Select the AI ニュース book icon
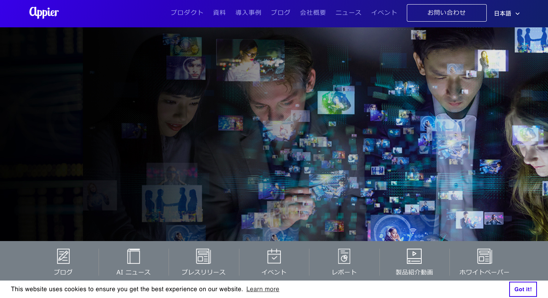This screenshot has height=298, width=548. pos(134,256)
